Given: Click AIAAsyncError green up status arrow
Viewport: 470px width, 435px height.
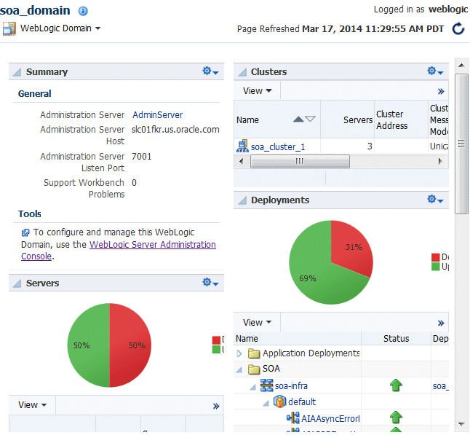Looking at the screenshot, I should [x=396, y=418].
